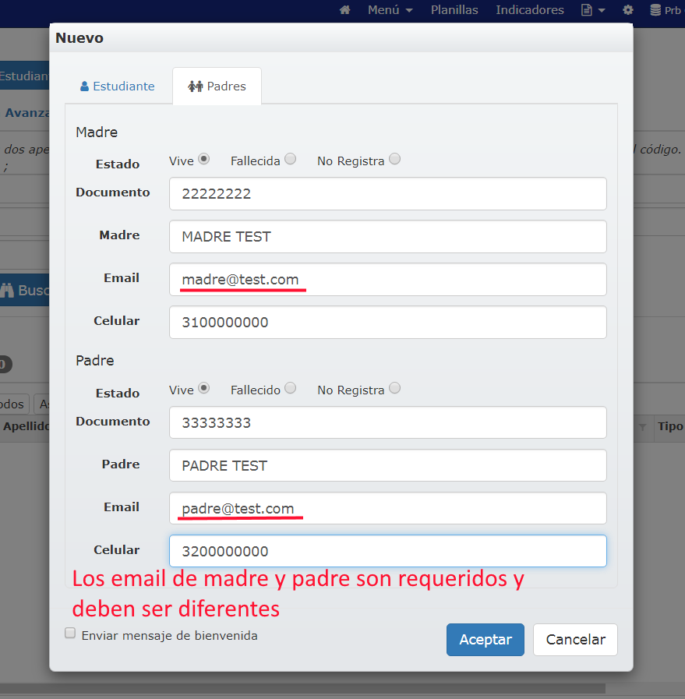685x699 pixels.
Task: Open the document icon dropdown in navbar
Action: [593, 10]
